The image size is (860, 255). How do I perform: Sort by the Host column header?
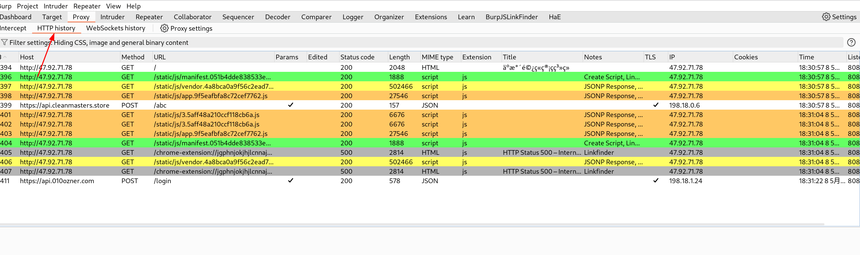coord(69,57)
